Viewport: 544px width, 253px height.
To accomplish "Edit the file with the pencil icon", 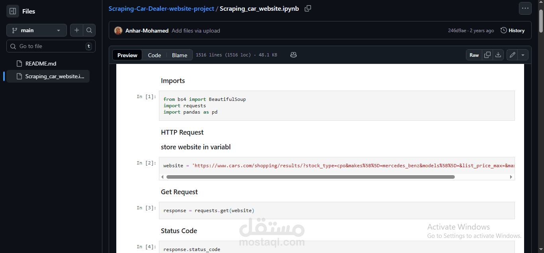I will coord(513,55).
